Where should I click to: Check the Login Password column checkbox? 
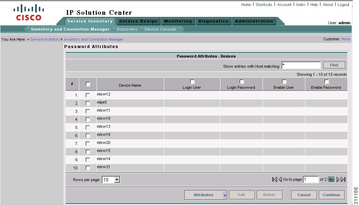point(241,82)
